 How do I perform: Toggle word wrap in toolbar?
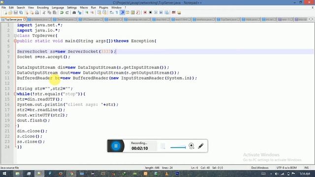112,13
